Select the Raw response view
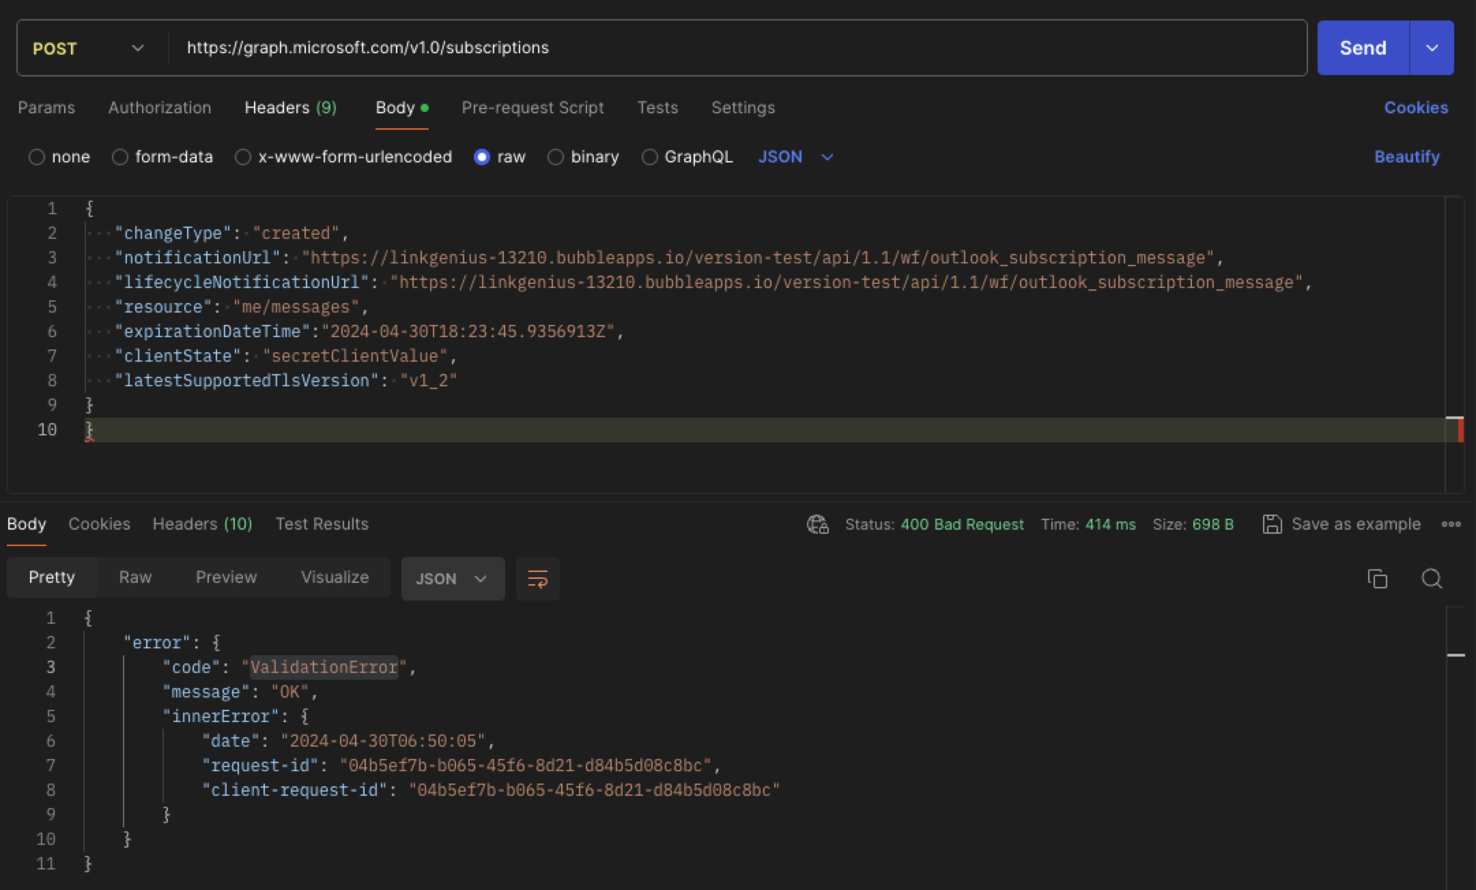Screen dimensions: 1476x890 (135, 577)
